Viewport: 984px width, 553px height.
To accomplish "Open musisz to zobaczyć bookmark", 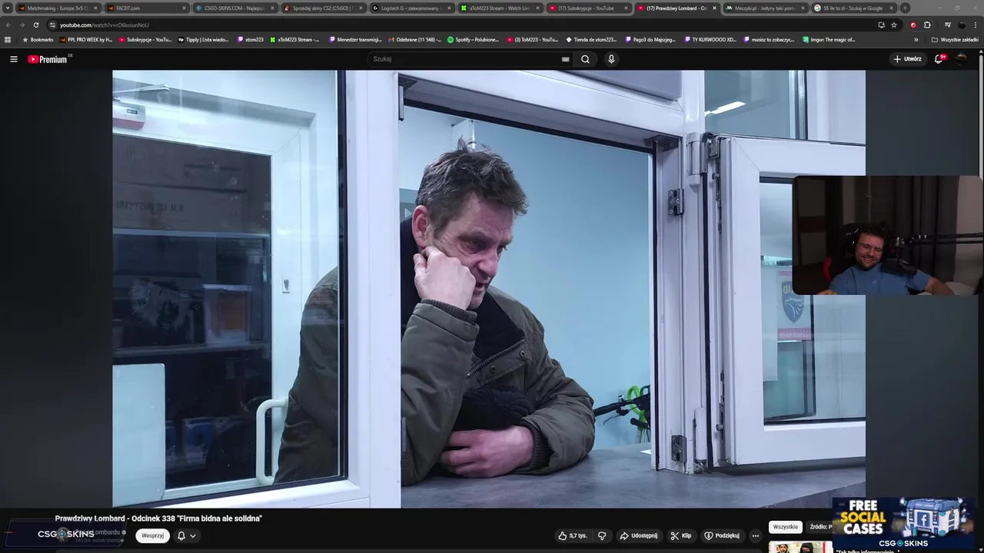I will (x=769, y=39).
